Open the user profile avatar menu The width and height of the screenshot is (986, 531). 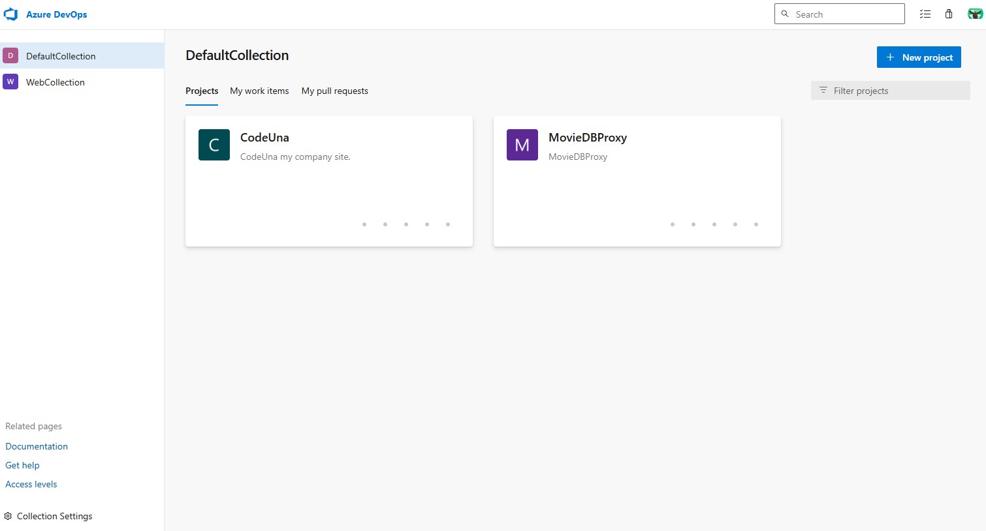point(975,14)
